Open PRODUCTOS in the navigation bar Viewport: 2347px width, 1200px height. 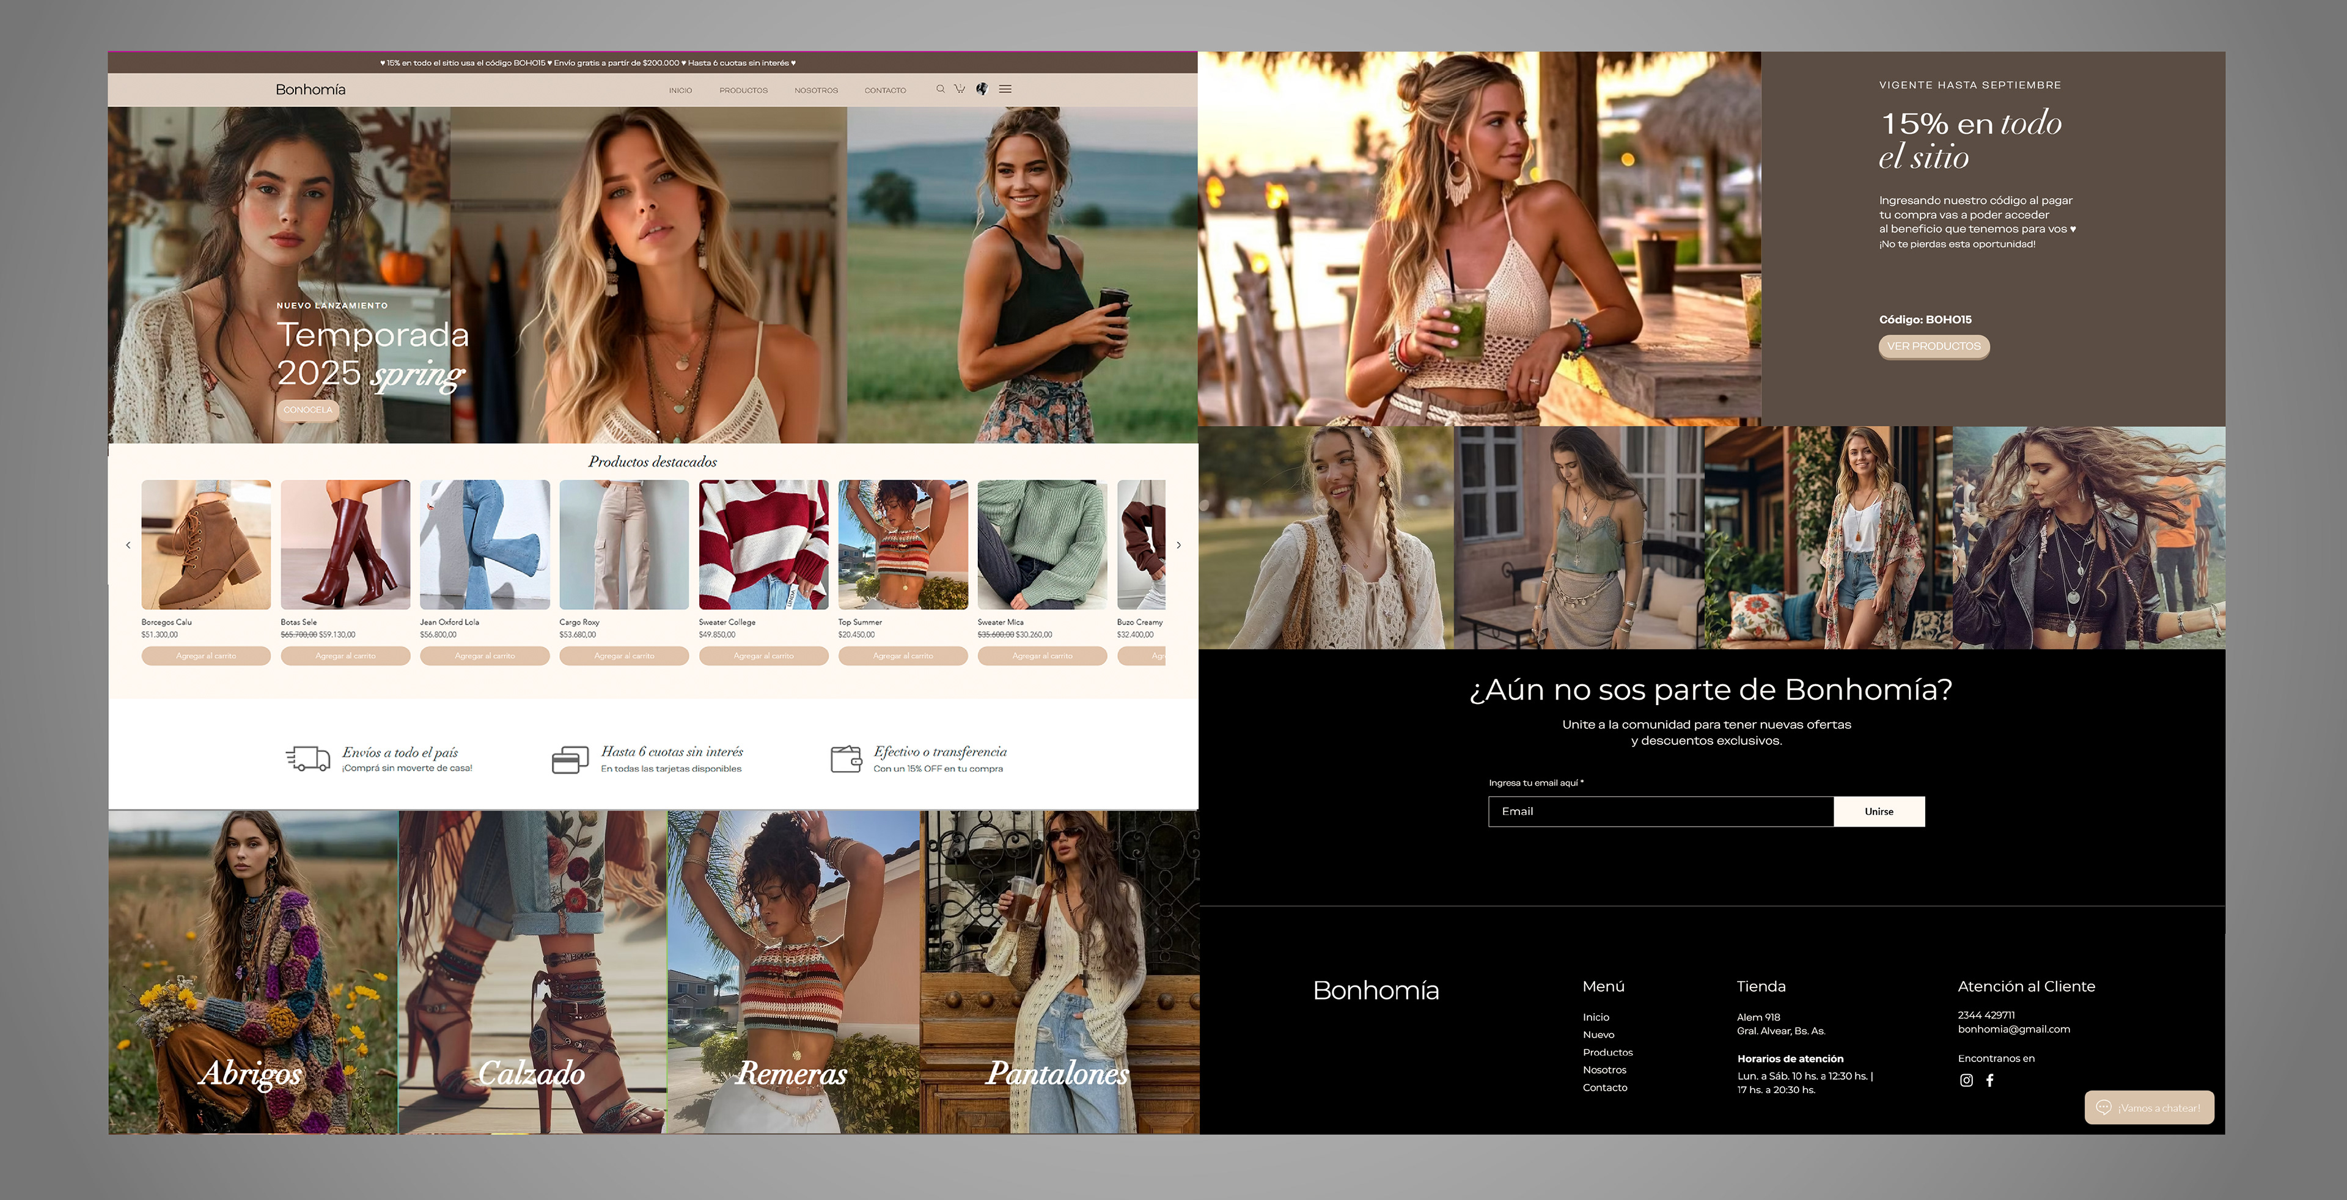(x=743, y=90)
